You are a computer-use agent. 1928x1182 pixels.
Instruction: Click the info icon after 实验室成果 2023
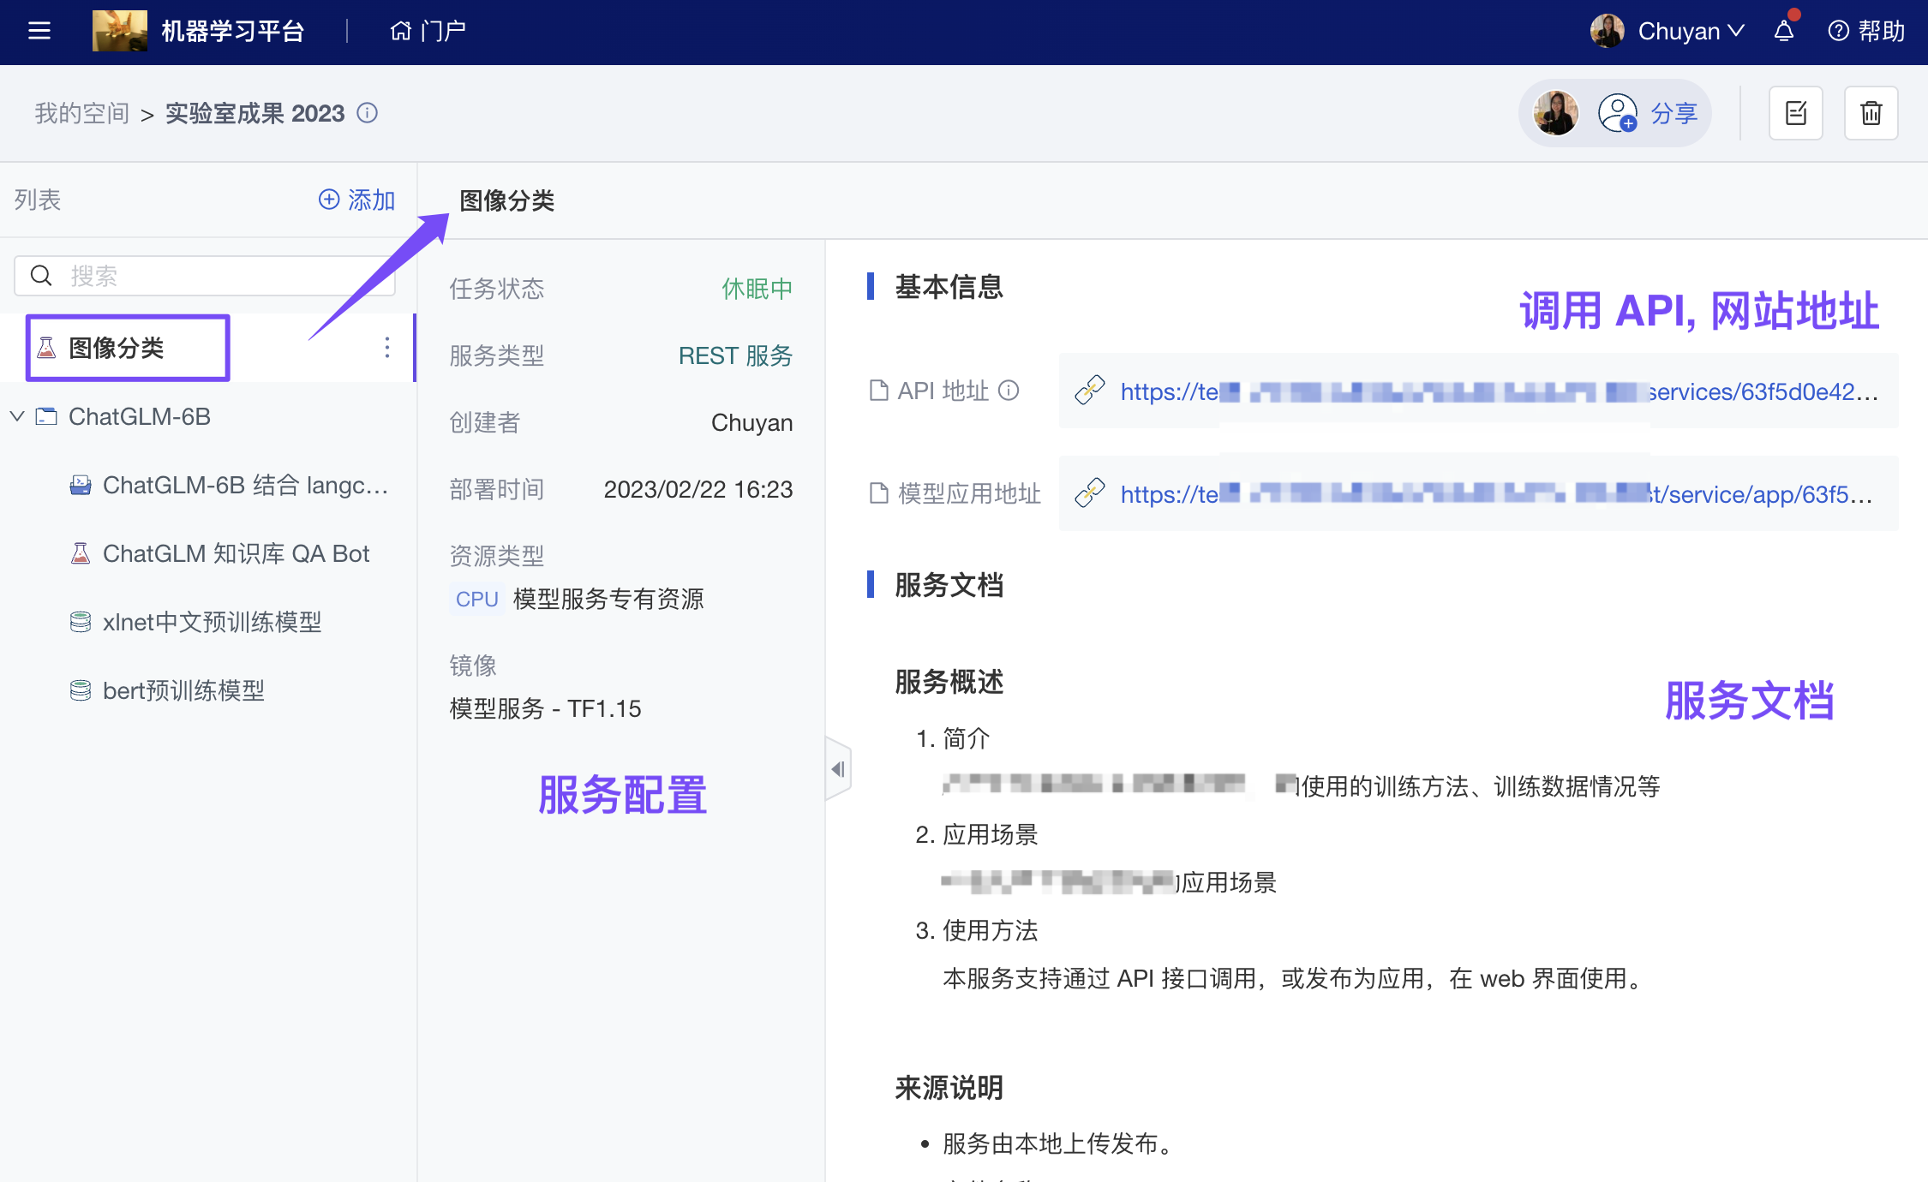coord(367,113)
